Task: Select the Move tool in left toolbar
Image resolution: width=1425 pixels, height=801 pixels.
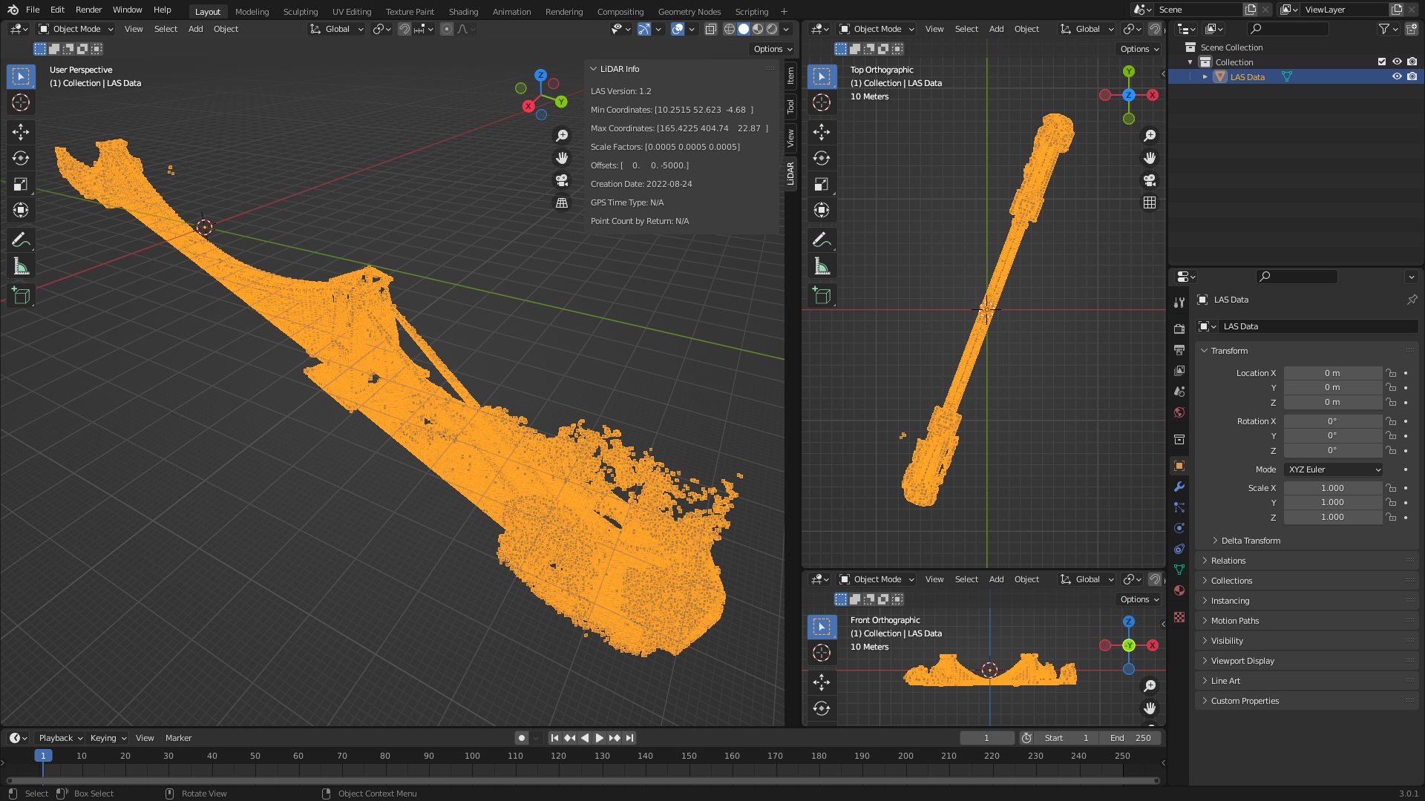Action: coord(21,132)
